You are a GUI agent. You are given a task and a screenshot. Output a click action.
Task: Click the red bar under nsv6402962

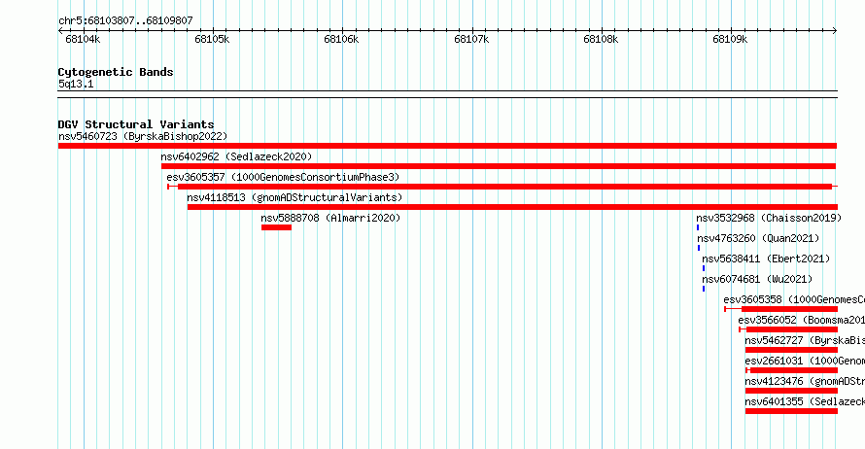[499, 166]
